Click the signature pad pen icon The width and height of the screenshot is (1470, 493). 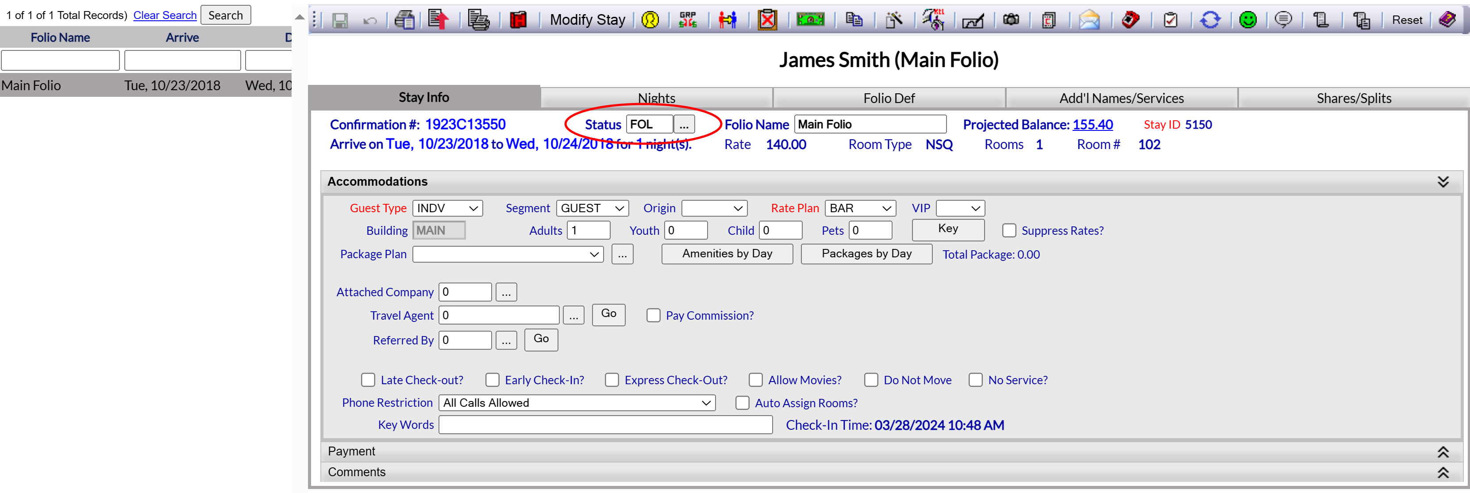coord(973,21)
